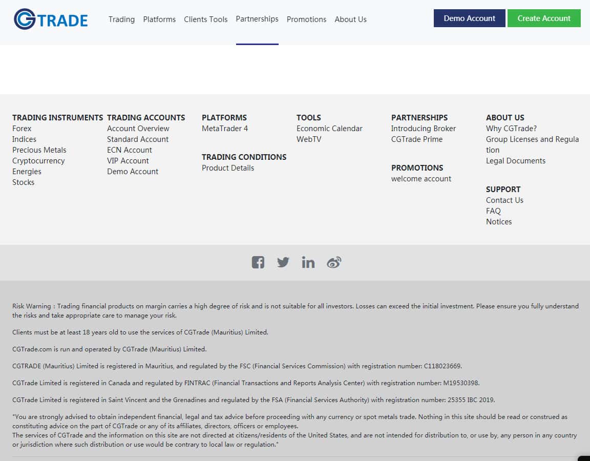Click the FSC registration number line

pyautogui.click(x=237, y=366)
